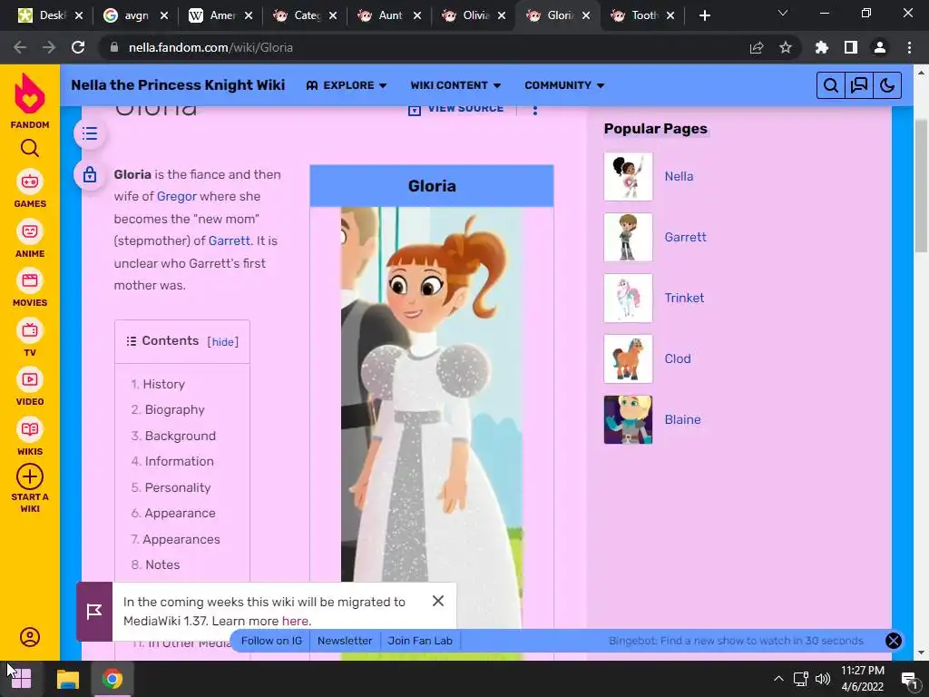Open the Games section icon
This screenshot has width=929, height=697.
(30, 182)
